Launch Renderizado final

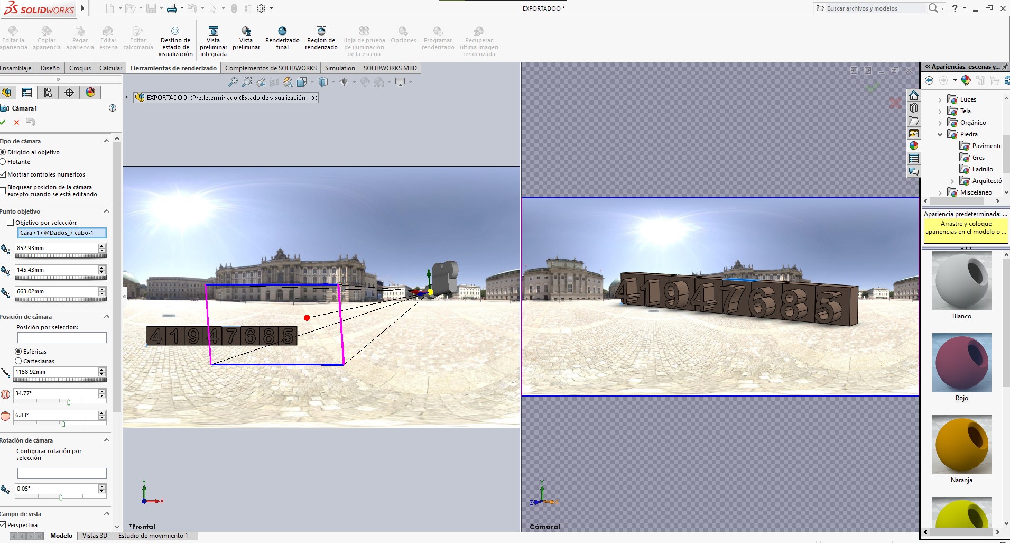pos(282,38)
